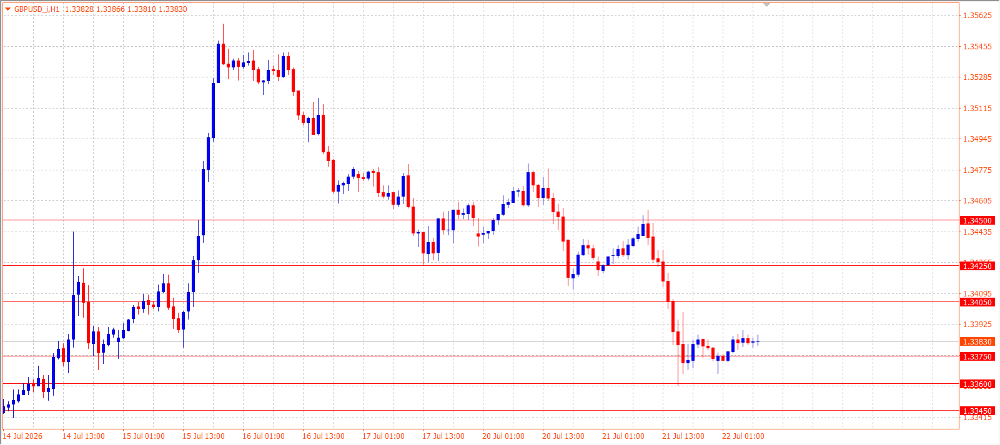The image size is (1000, 445).
Task: Click the GBPUSD_i,H1 chart symbol label
Action: coord(37,9)
